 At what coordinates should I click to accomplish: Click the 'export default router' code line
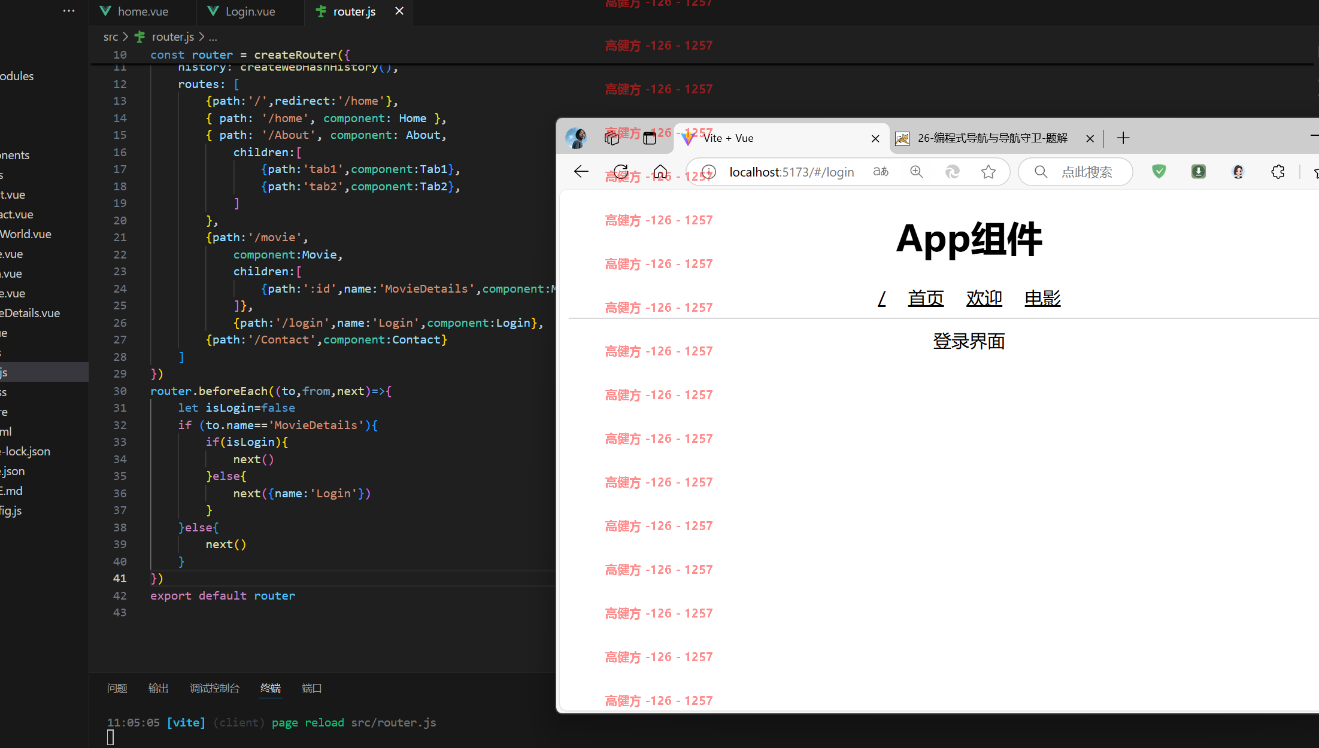tap(222, 595)
